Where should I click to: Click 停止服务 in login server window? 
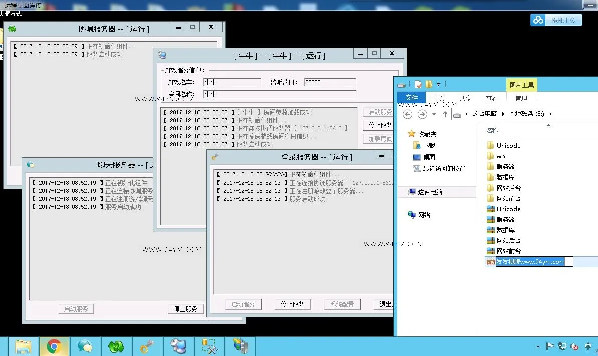click(x=293, y=304)
